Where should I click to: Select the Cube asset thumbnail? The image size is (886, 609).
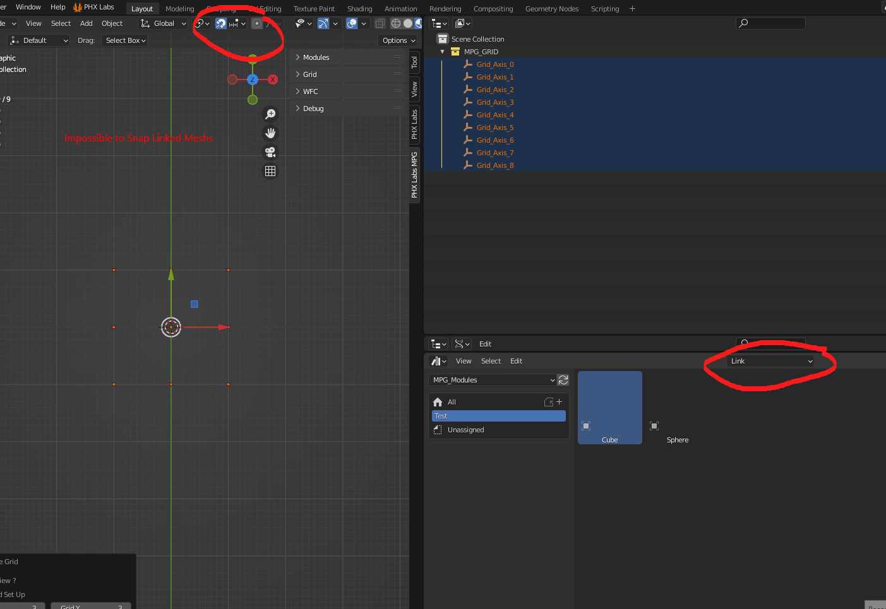click(609, 407)
